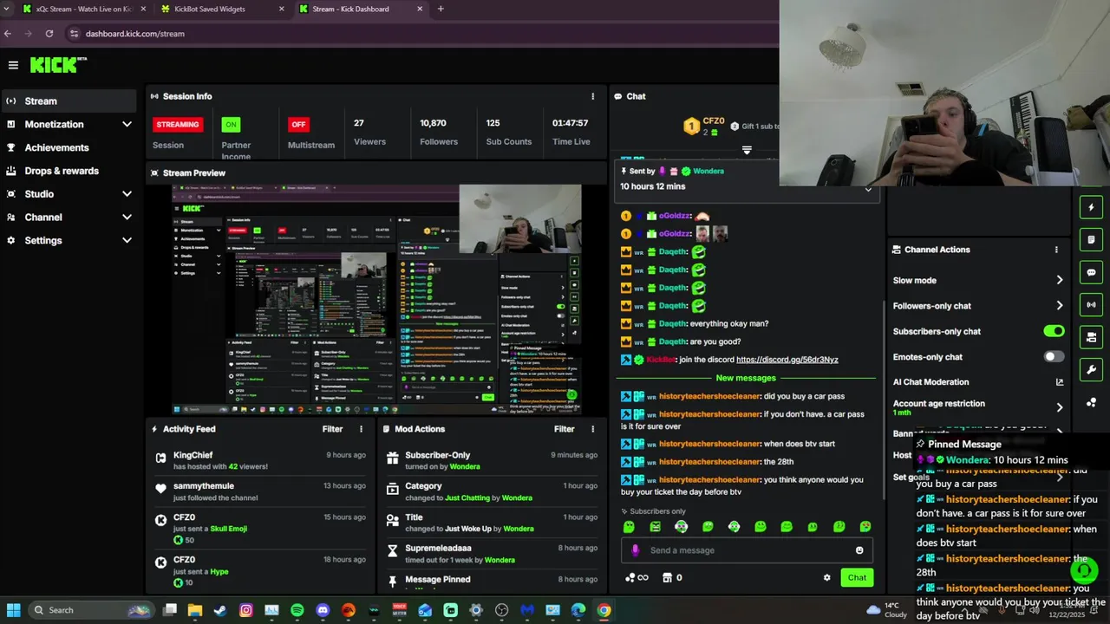Open the shop icon below message box
Screen dimensions: 1110x624
point(667,577)
